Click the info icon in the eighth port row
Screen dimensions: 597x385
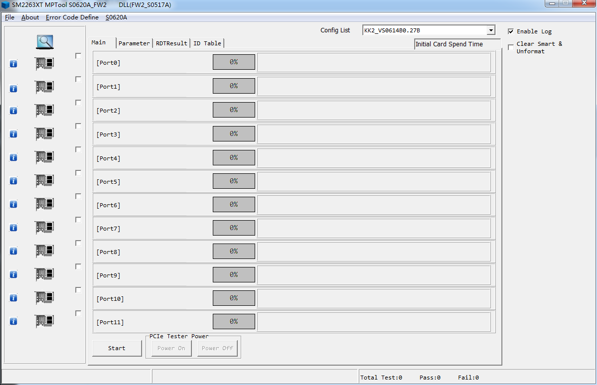(13, 228)
